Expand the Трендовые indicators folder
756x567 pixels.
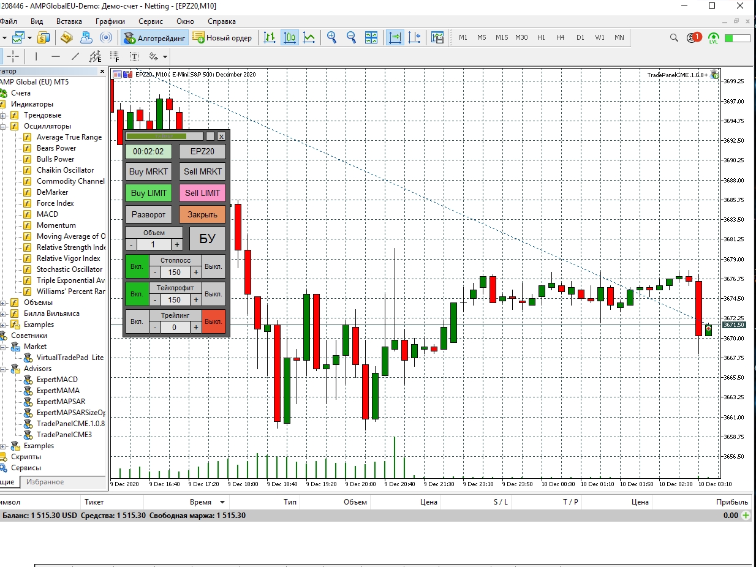click(3, 115)
